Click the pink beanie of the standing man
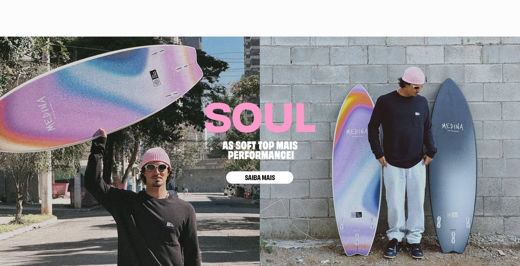This screenshot has width=520, height=266. pyautogui.click(x=413, y=75)
